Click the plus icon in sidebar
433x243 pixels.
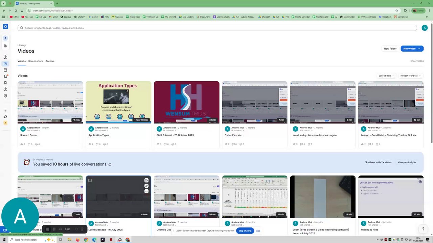tap(5, 111)
